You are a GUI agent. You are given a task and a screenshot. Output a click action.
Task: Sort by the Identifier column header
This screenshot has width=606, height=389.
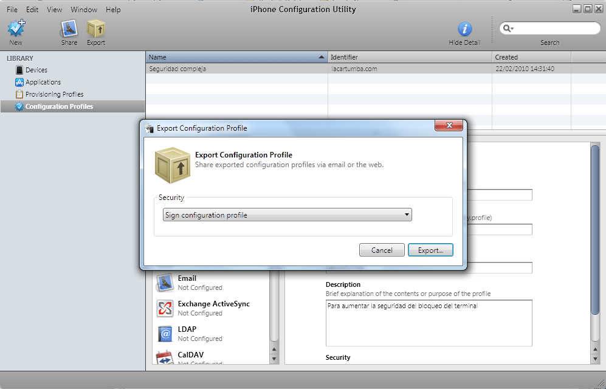410,57
